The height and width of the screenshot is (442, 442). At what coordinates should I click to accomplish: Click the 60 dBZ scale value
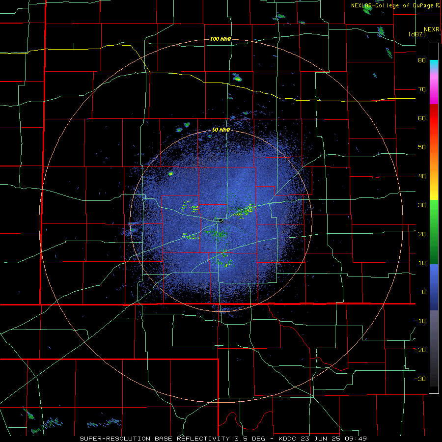tap(422, 118)
